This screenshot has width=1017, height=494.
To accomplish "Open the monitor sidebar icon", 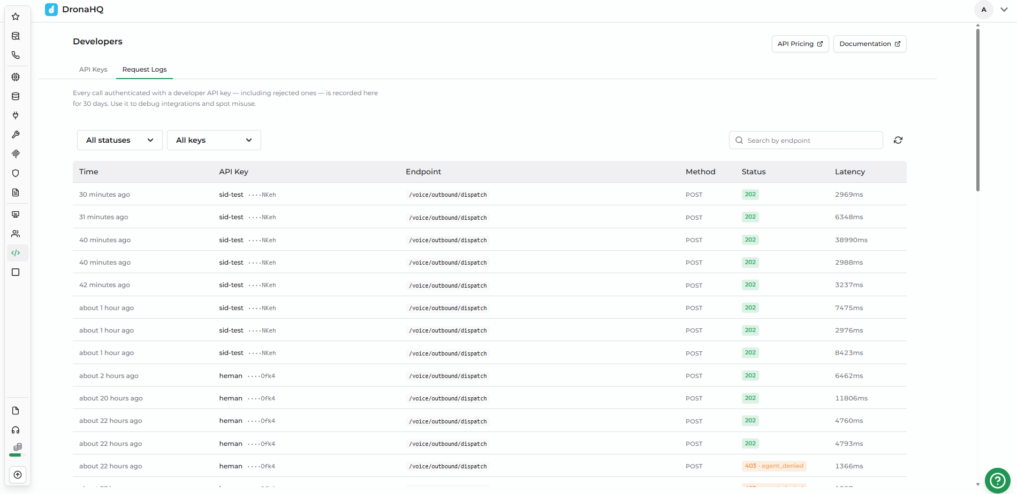I will pos(16,214).
